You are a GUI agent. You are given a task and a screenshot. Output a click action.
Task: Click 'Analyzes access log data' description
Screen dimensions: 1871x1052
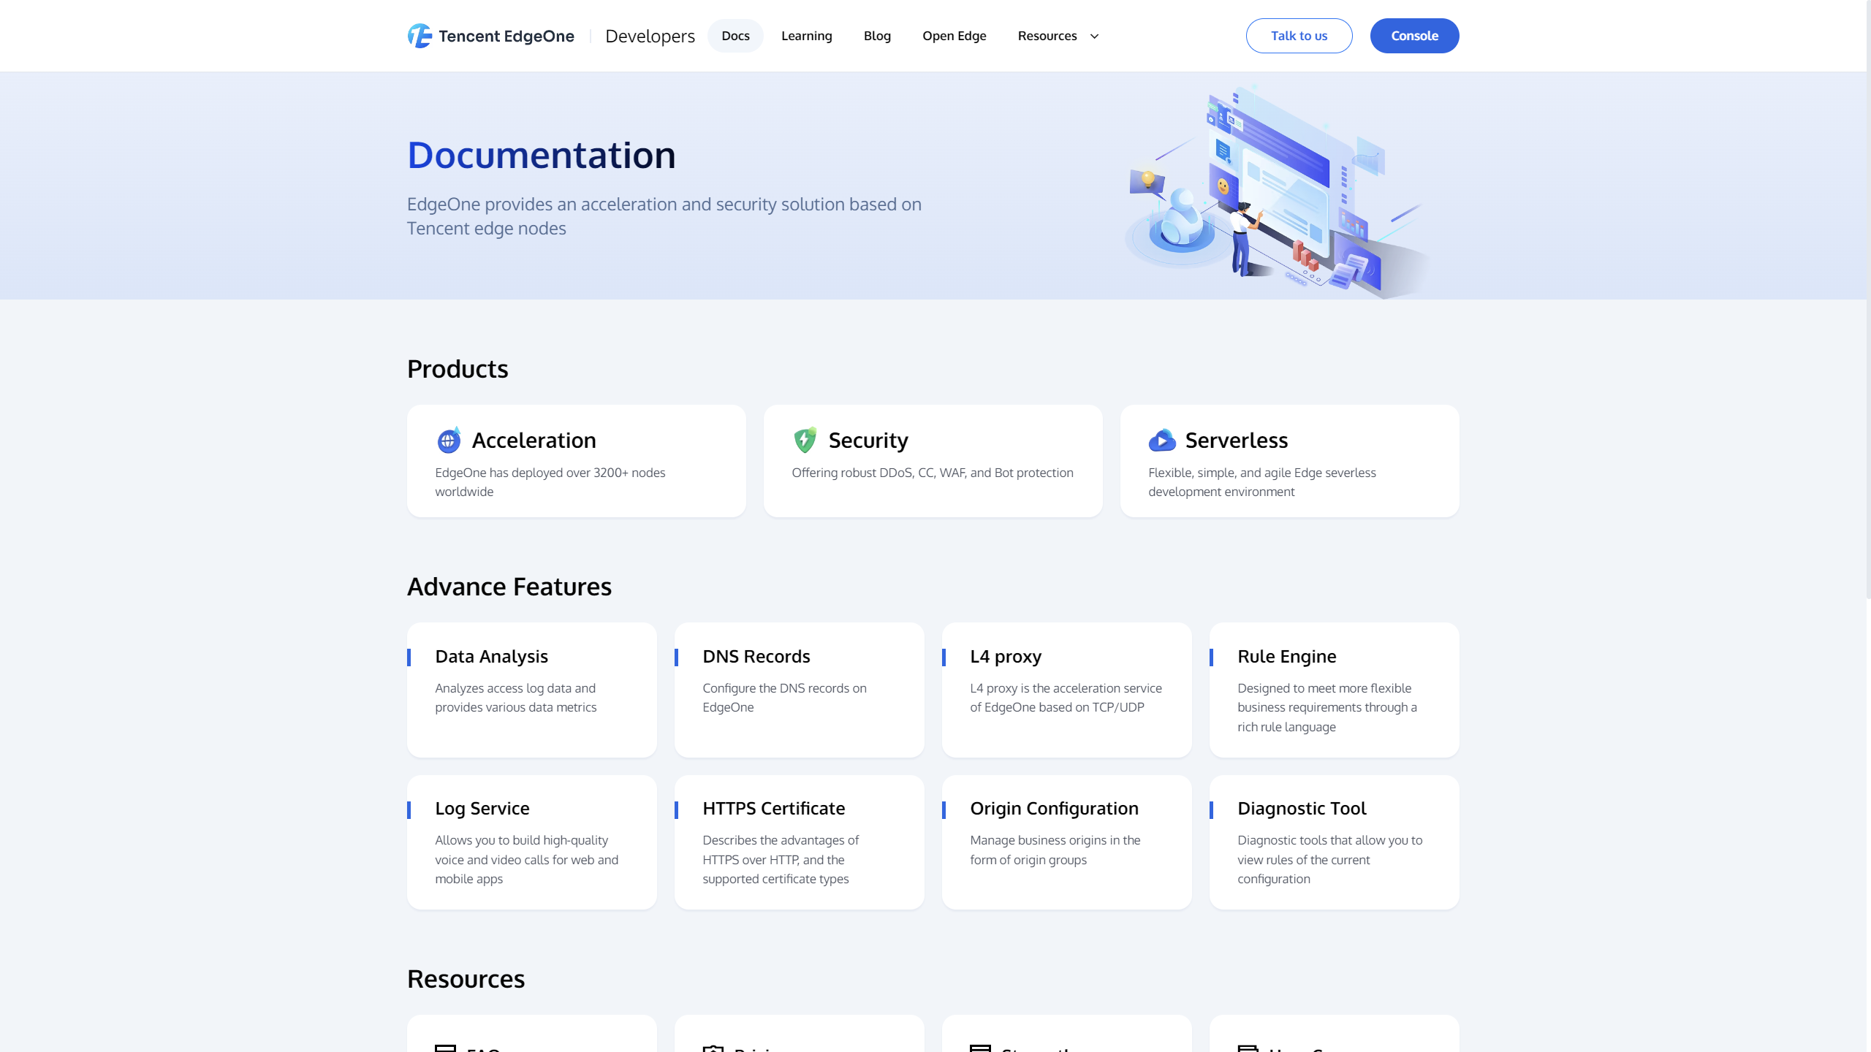tap(515, 698)
